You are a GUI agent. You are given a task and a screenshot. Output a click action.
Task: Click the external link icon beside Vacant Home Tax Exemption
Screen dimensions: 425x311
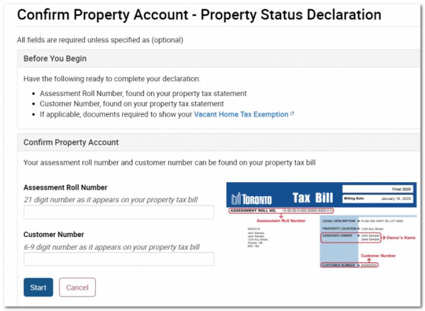(x=291, y=114)
